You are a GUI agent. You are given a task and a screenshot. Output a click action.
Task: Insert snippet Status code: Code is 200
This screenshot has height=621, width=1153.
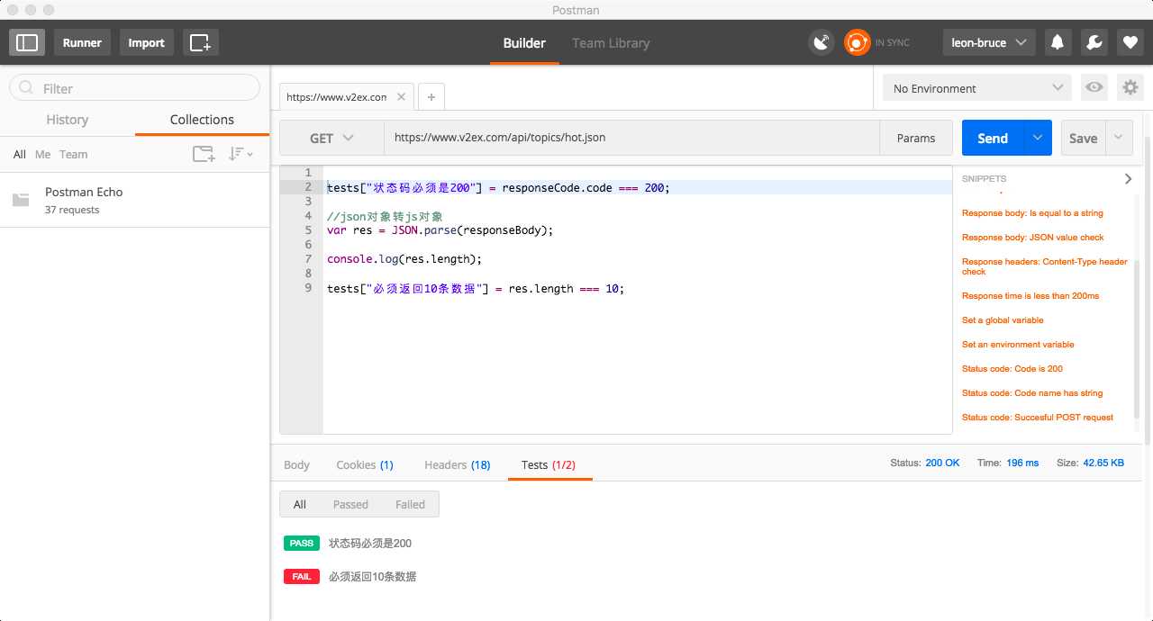coord(1012,368)
